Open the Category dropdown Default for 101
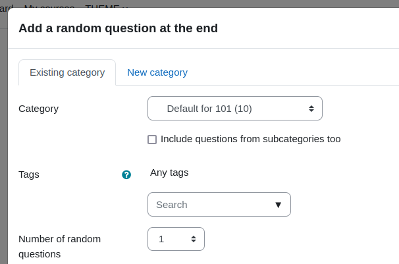This screenshot has height=264, width=399. tap(235, 109)
